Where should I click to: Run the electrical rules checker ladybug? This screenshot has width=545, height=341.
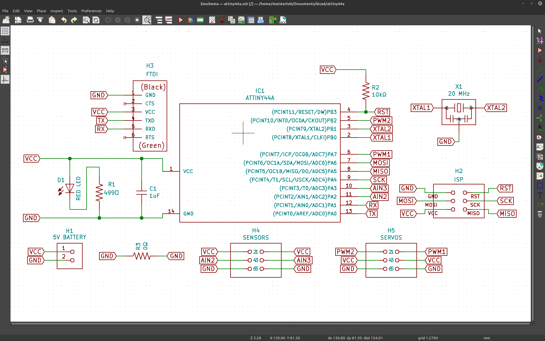(222, 20)
